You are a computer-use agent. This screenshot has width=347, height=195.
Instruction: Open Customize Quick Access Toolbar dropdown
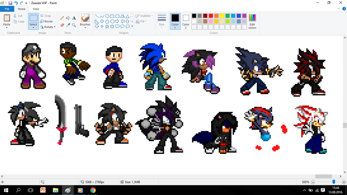click(x=26, y=3)
